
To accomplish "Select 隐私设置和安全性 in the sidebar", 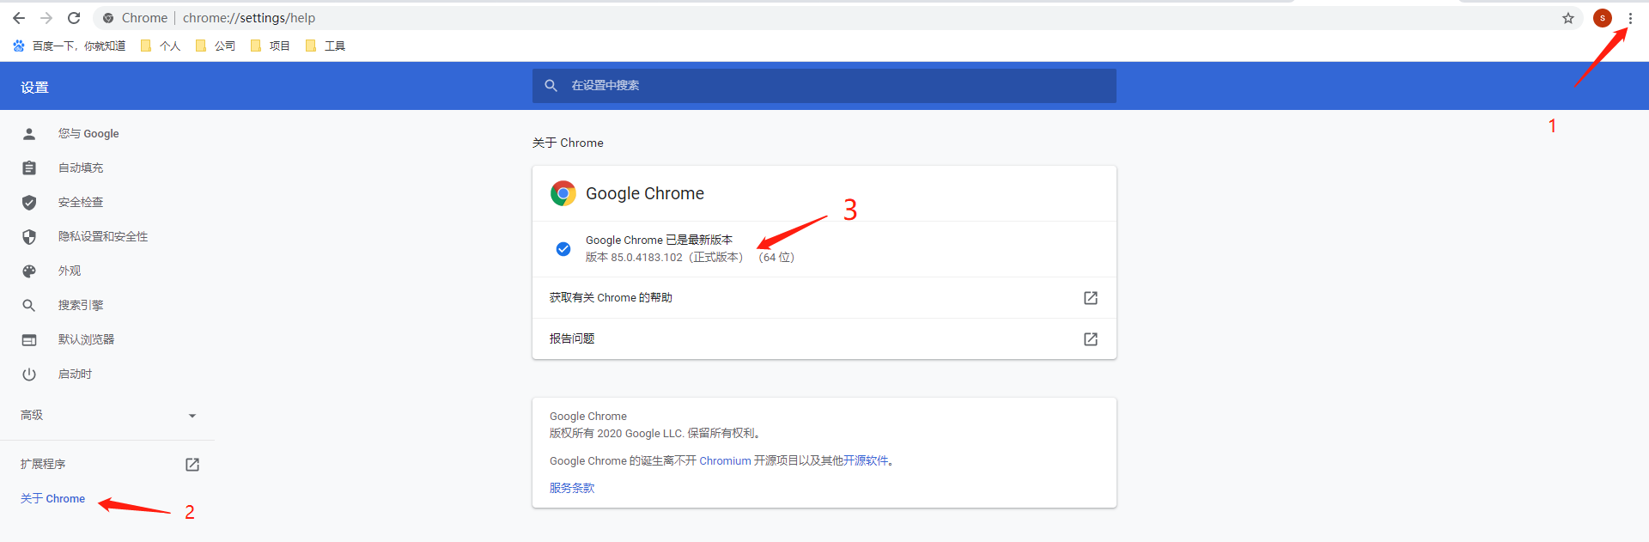I will click(103, 236).
